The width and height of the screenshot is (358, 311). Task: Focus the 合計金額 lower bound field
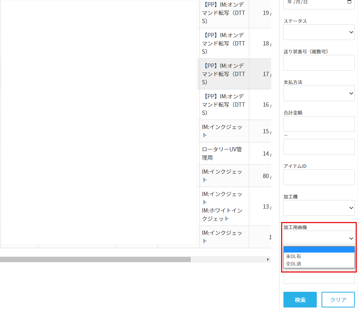(319, 124)
